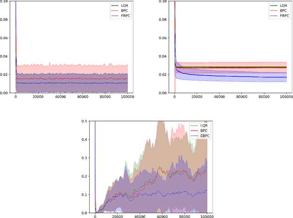Image resolution: width=293 pixels, height=218 pixels.
Task: Select the FBPC legend label in the top-right plot
Action: [277, 16]
